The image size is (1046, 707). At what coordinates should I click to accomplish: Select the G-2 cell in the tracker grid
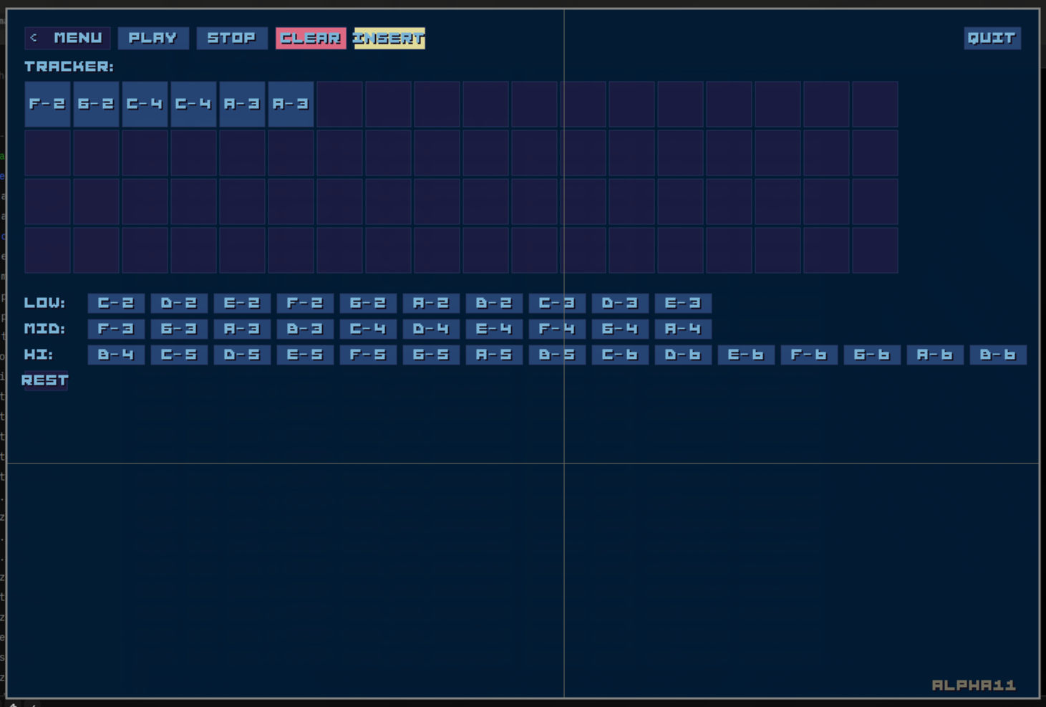[x=96, y=104]
